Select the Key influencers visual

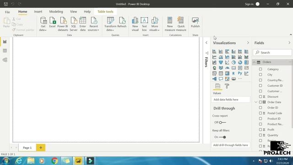click(x=246, y=73)
